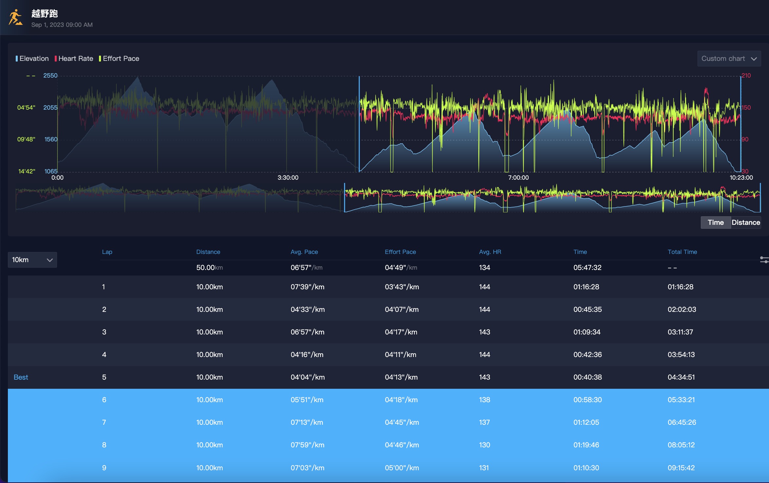The width and height of the screenshot is (769, 483).
Task: Select lap 1 row number
Action: click(x=104, y=287)
